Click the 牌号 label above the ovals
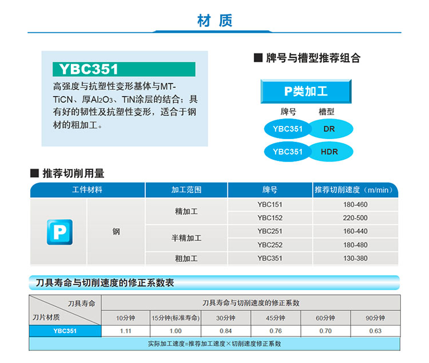Image resolution: width=429 pixels, height=363 pixels. click(288, 112)
